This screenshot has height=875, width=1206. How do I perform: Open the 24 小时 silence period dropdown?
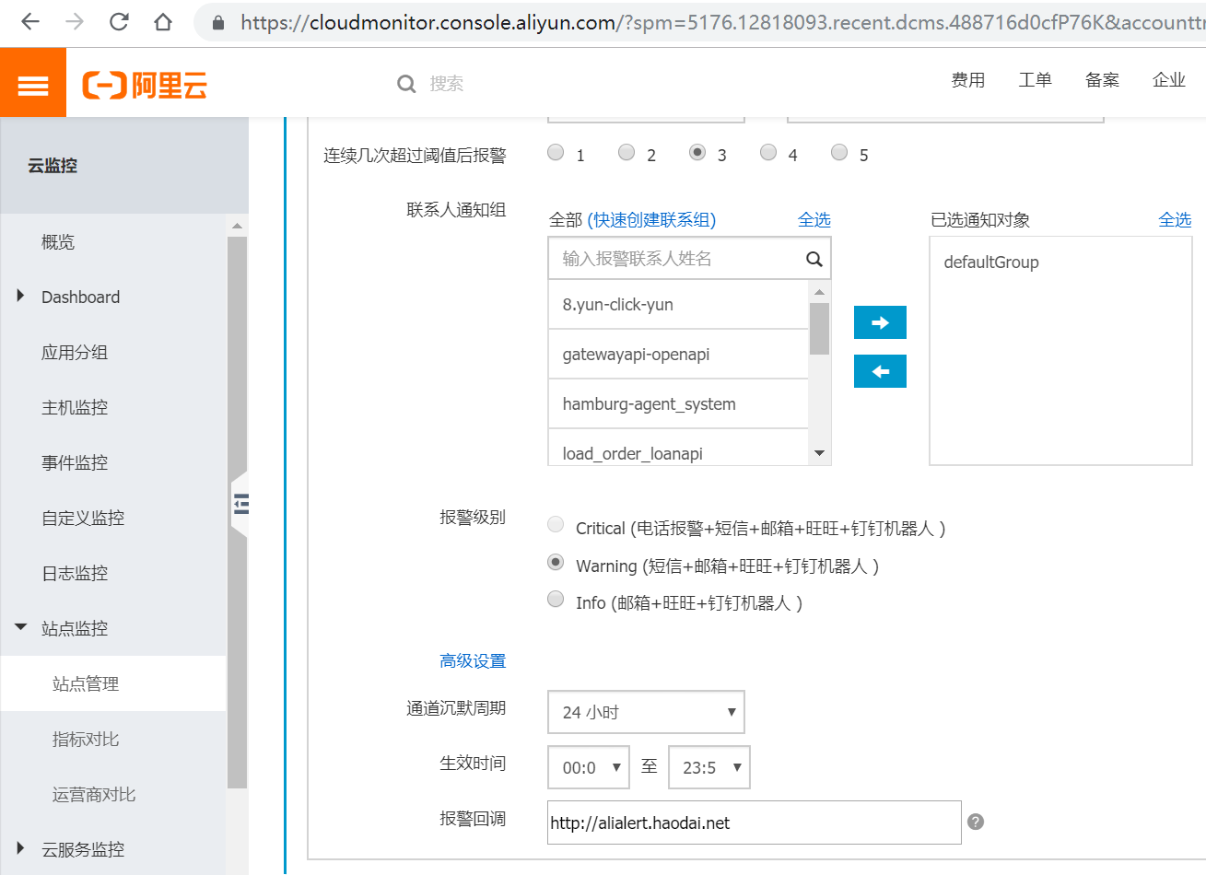646,712
